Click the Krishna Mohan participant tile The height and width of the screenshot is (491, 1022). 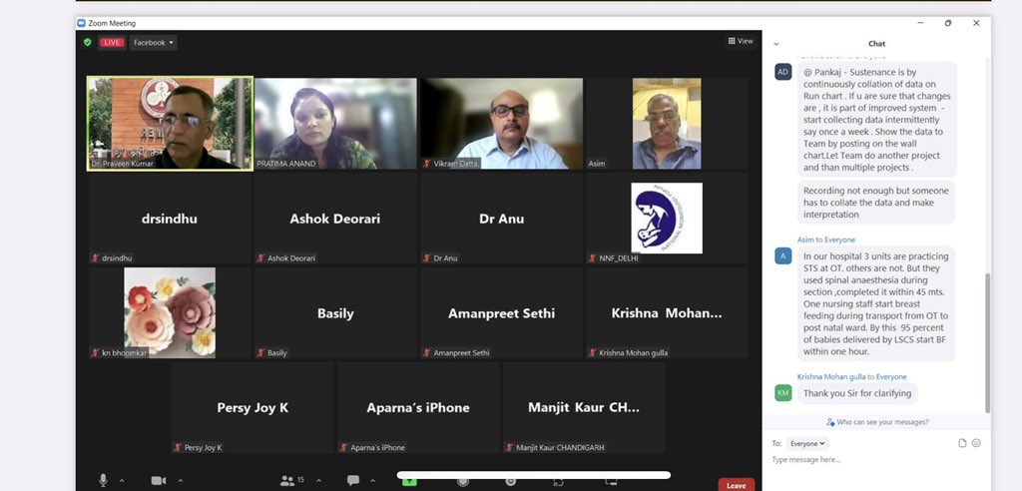click(x=667, y=312)
